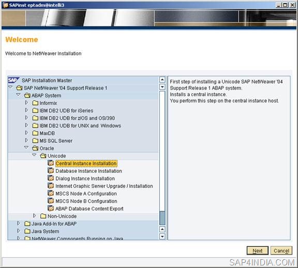Click the MS SQL Server folder icon
298x268 pixels.
pyautogui.click(x=35, y=141)
